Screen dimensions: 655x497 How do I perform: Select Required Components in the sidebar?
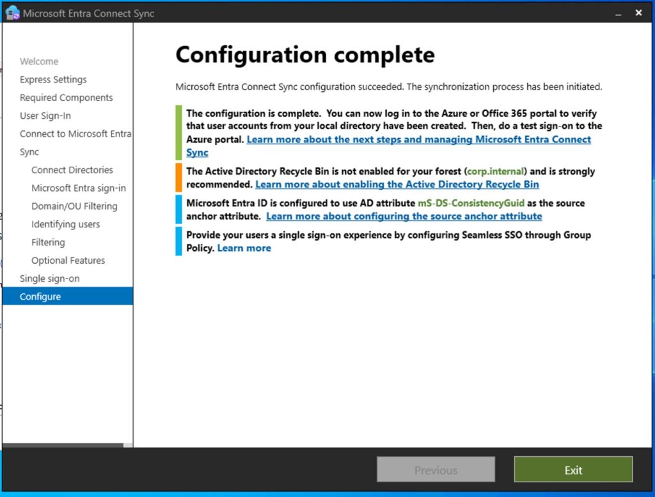(x=66, y=98)
